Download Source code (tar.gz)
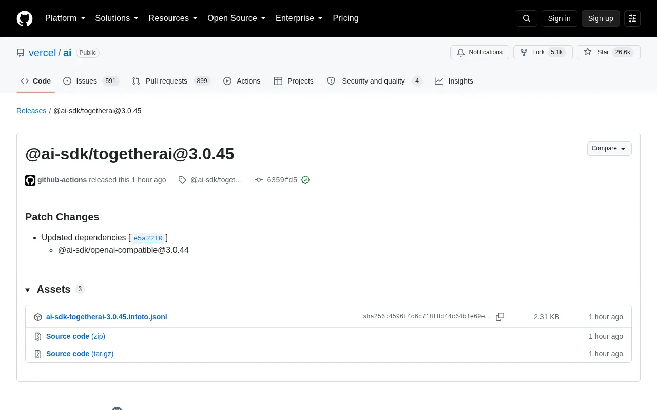 (x=80, y=354)
